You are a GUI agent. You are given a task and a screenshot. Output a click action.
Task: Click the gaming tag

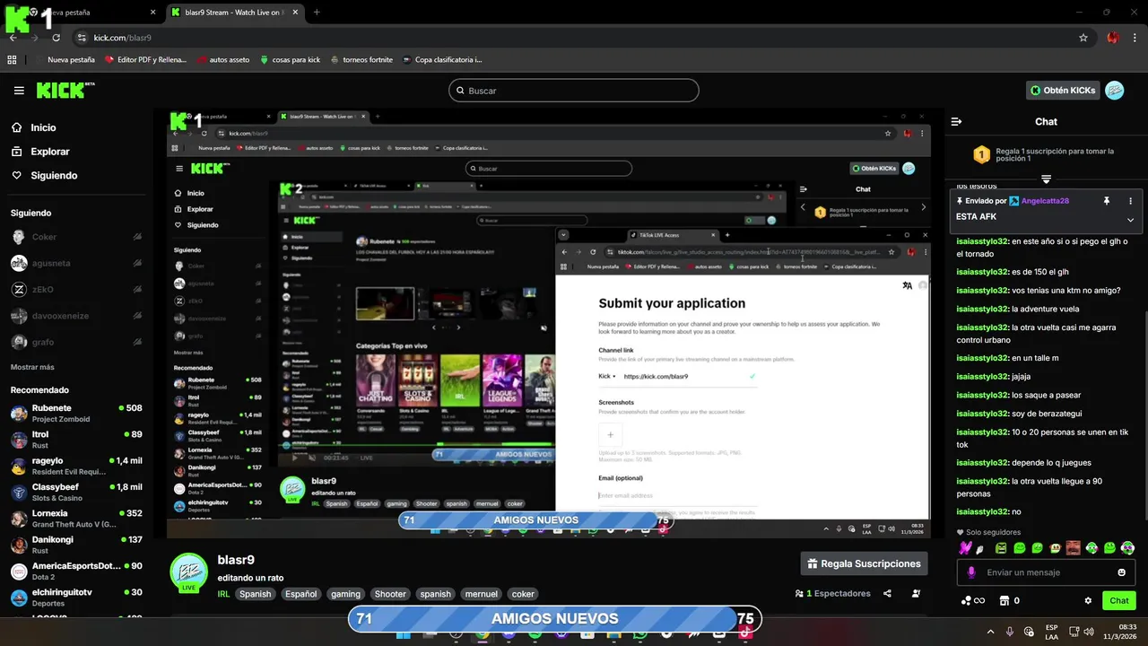tap(345, 594)
